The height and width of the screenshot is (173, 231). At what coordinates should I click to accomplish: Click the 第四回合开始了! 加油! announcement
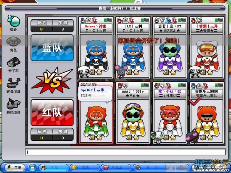point(149,41)
